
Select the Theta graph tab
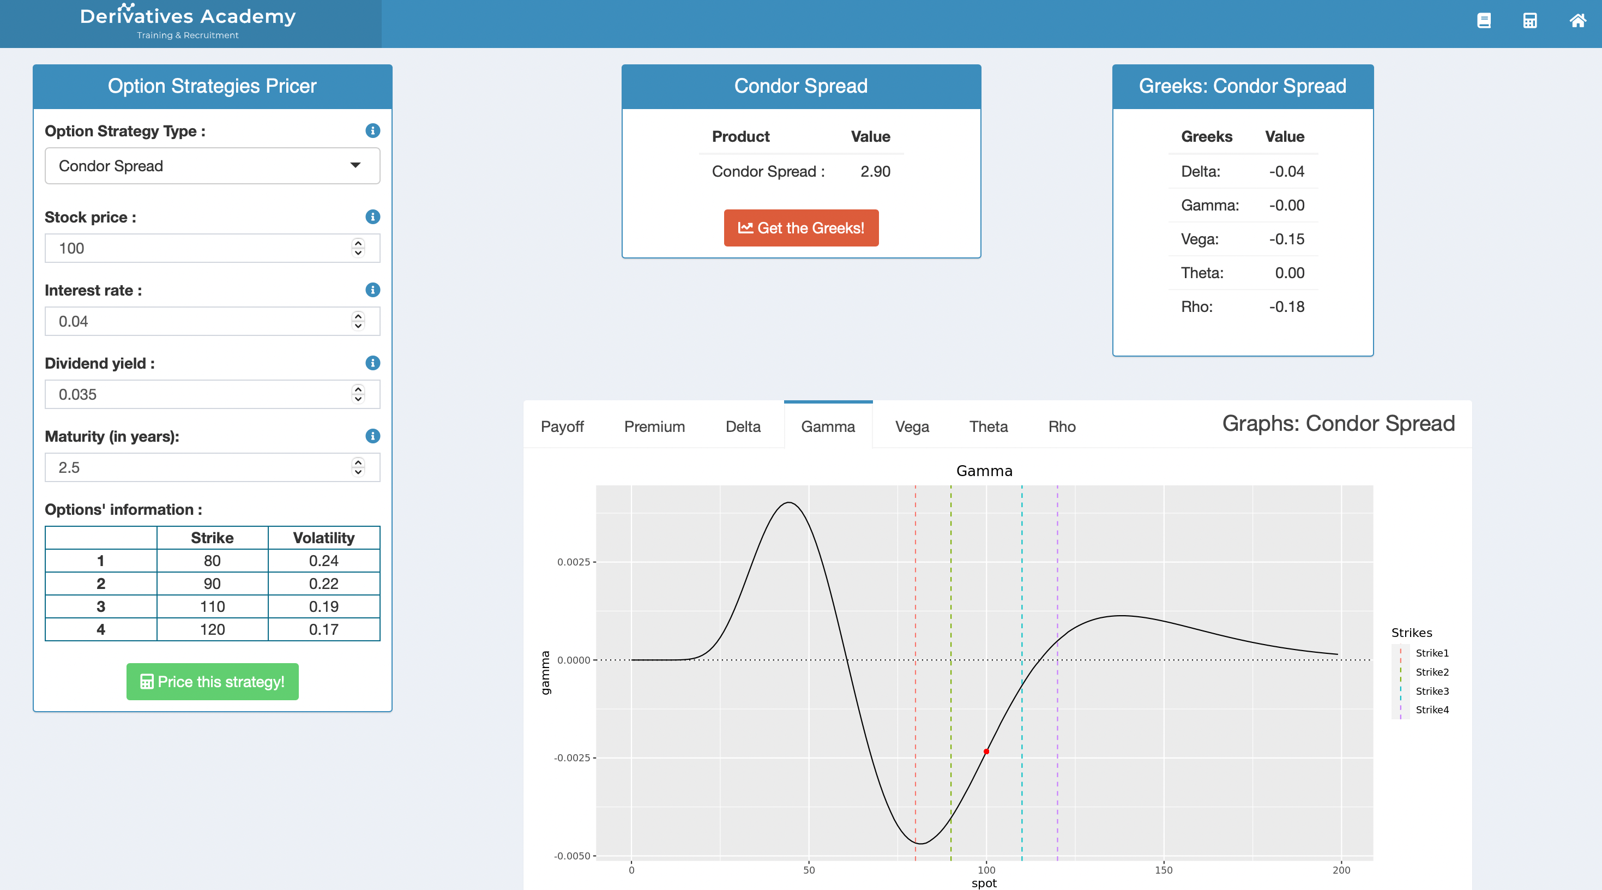point(987,426)
